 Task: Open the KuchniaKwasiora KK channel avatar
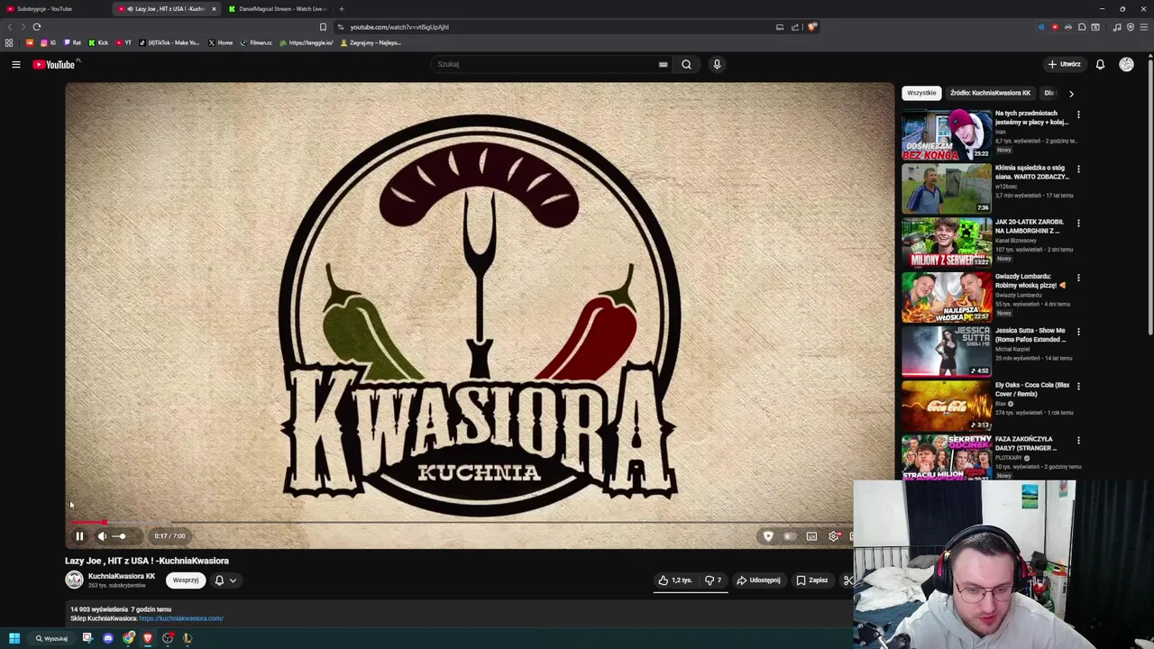click(x=74, y=580)
